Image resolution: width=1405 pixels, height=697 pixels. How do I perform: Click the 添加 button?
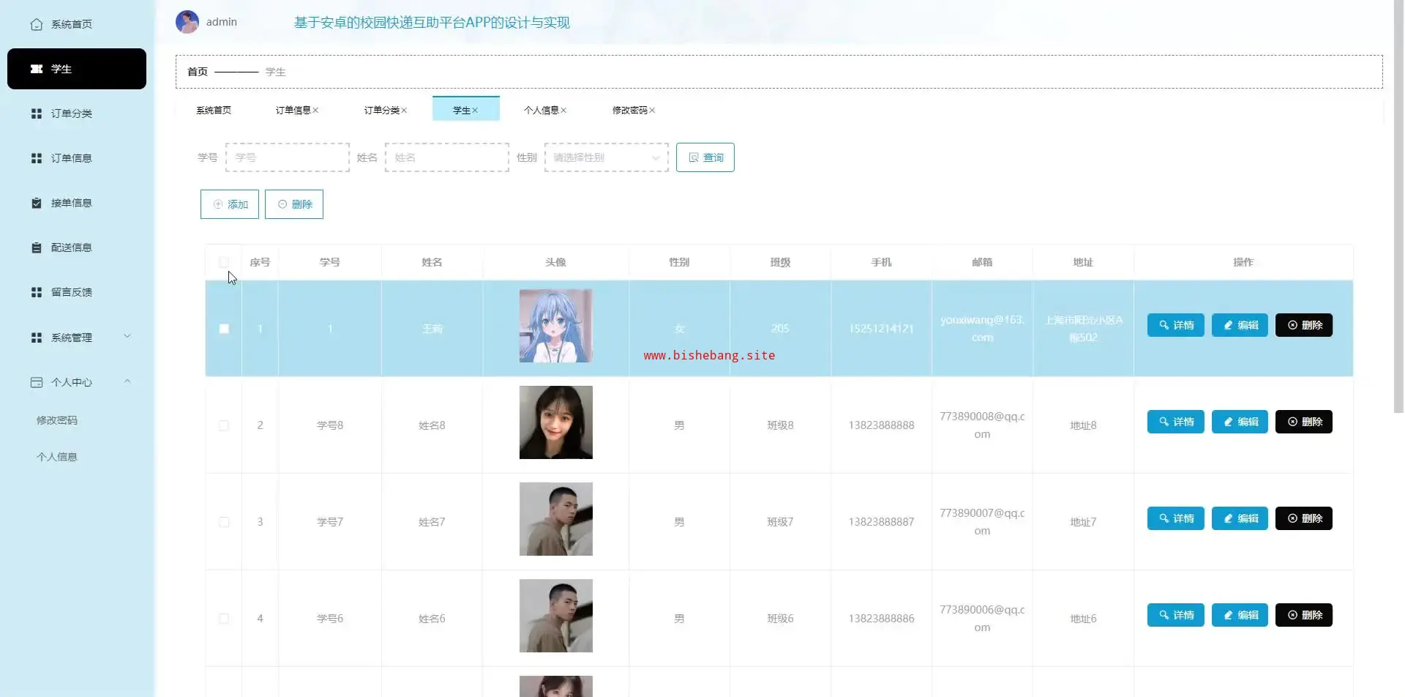(230, 204)
